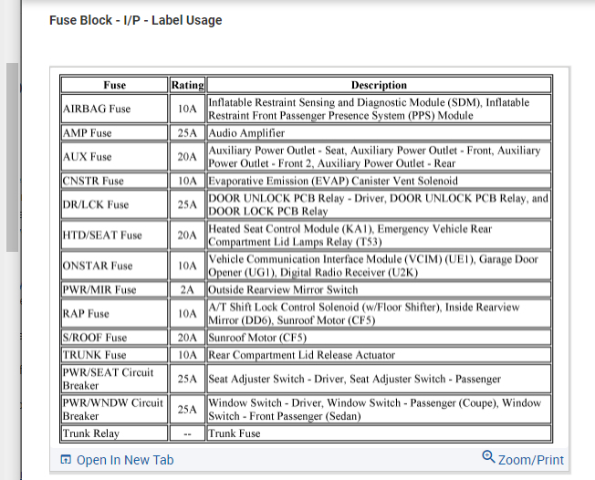Viewport: 595px width, 480px height.
Task: Click the S/ROOF row 'Sunroof Motor (CF5)' description
Action: pyautogui.click(x=379, y=338)
